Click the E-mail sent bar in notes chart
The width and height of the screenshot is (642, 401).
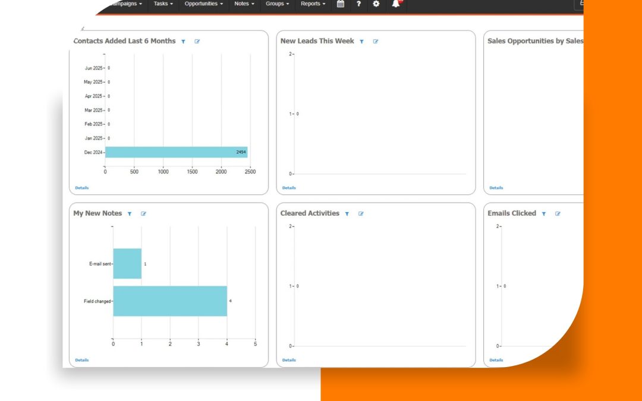click(x=127, y=264)
